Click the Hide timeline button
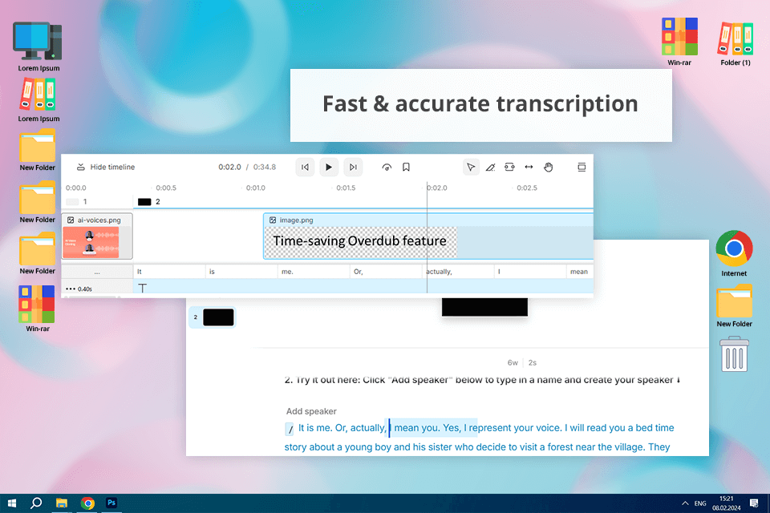770x513 pixels. coord(106,167)
